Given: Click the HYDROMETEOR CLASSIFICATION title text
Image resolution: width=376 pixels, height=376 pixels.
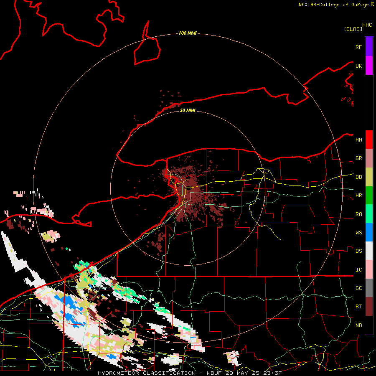Looking at the screenshot, I should [x=147, y=373].
